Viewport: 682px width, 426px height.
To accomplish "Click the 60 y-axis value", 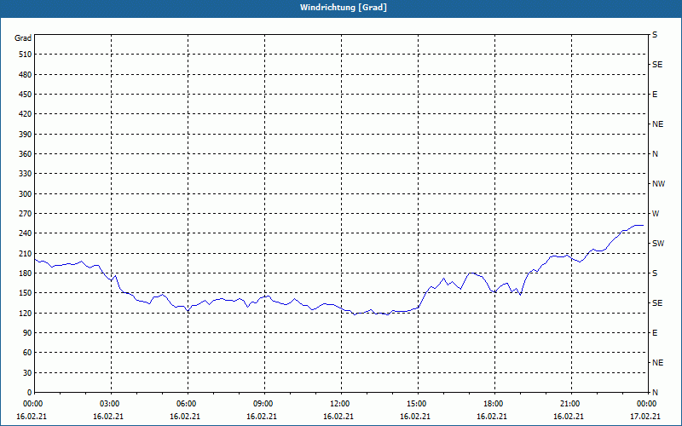I will tap(27, 353).
